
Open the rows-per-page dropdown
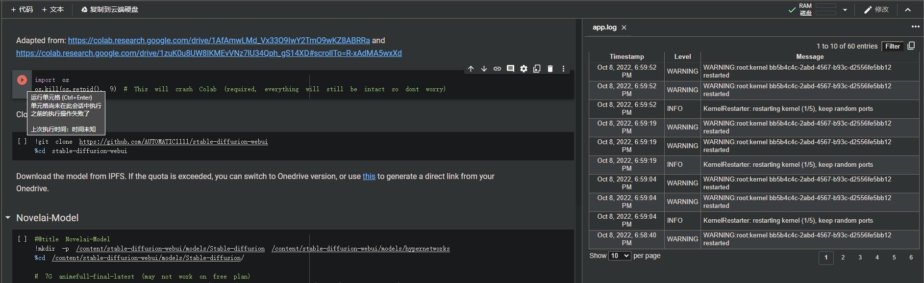coord(620,256)
